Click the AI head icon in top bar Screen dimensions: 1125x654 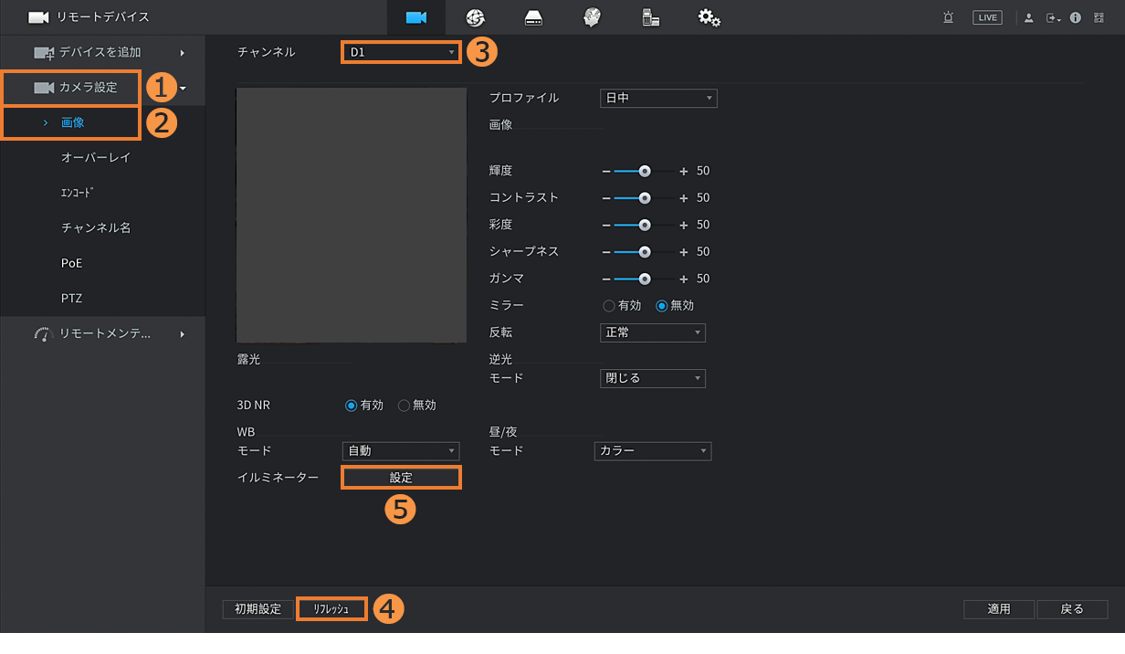coord(592,17)
